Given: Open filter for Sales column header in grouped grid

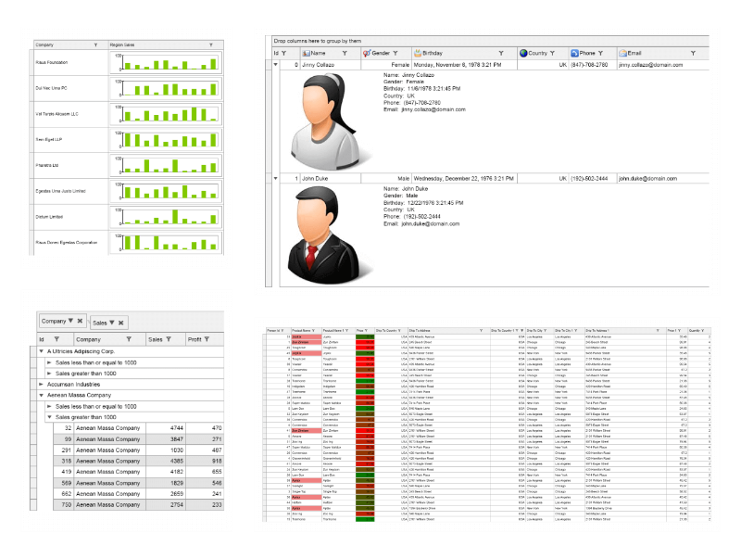Looking at the screenshot, I should pyautogui.click(x=169, y=339).
